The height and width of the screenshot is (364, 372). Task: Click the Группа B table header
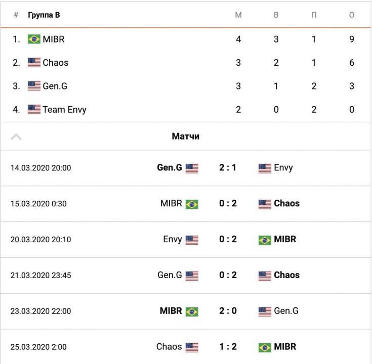(44, 15)
